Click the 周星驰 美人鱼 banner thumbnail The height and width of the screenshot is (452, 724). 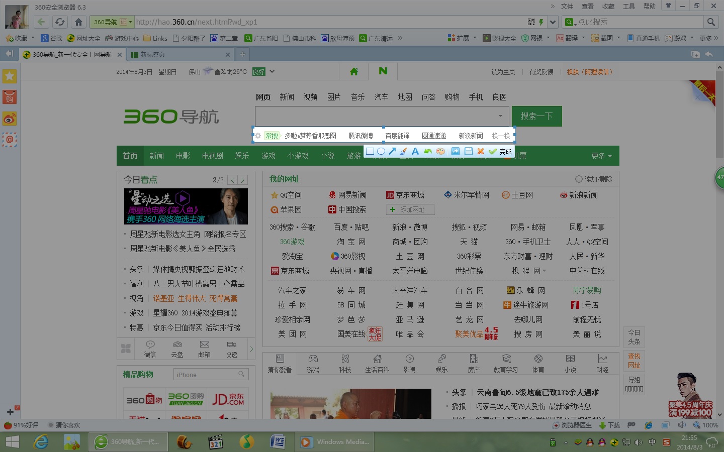[x=186, y=206]
